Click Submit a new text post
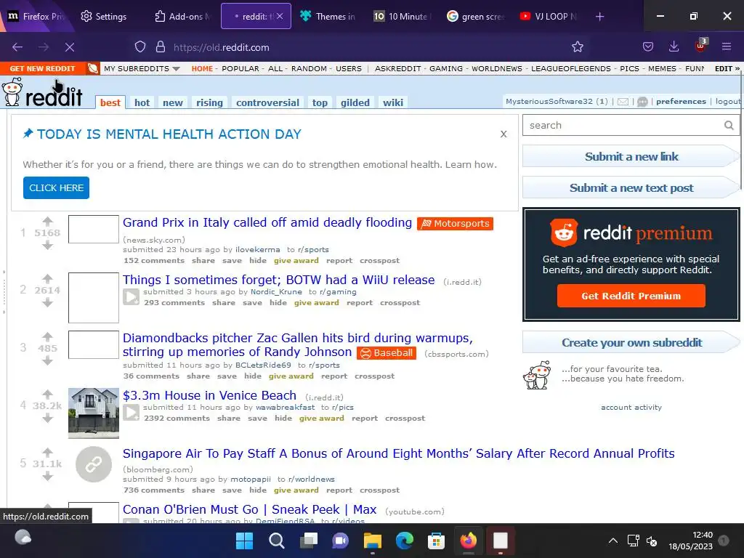The height and width of the screenshot is (558, 744). coord(631,188)
